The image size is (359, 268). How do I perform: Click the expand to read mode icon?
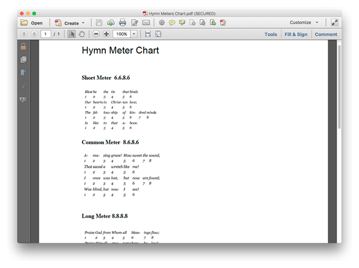pos(334,23)
